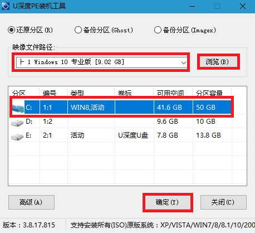Select the 还原分区 (R) radio option

coord(30,30)
